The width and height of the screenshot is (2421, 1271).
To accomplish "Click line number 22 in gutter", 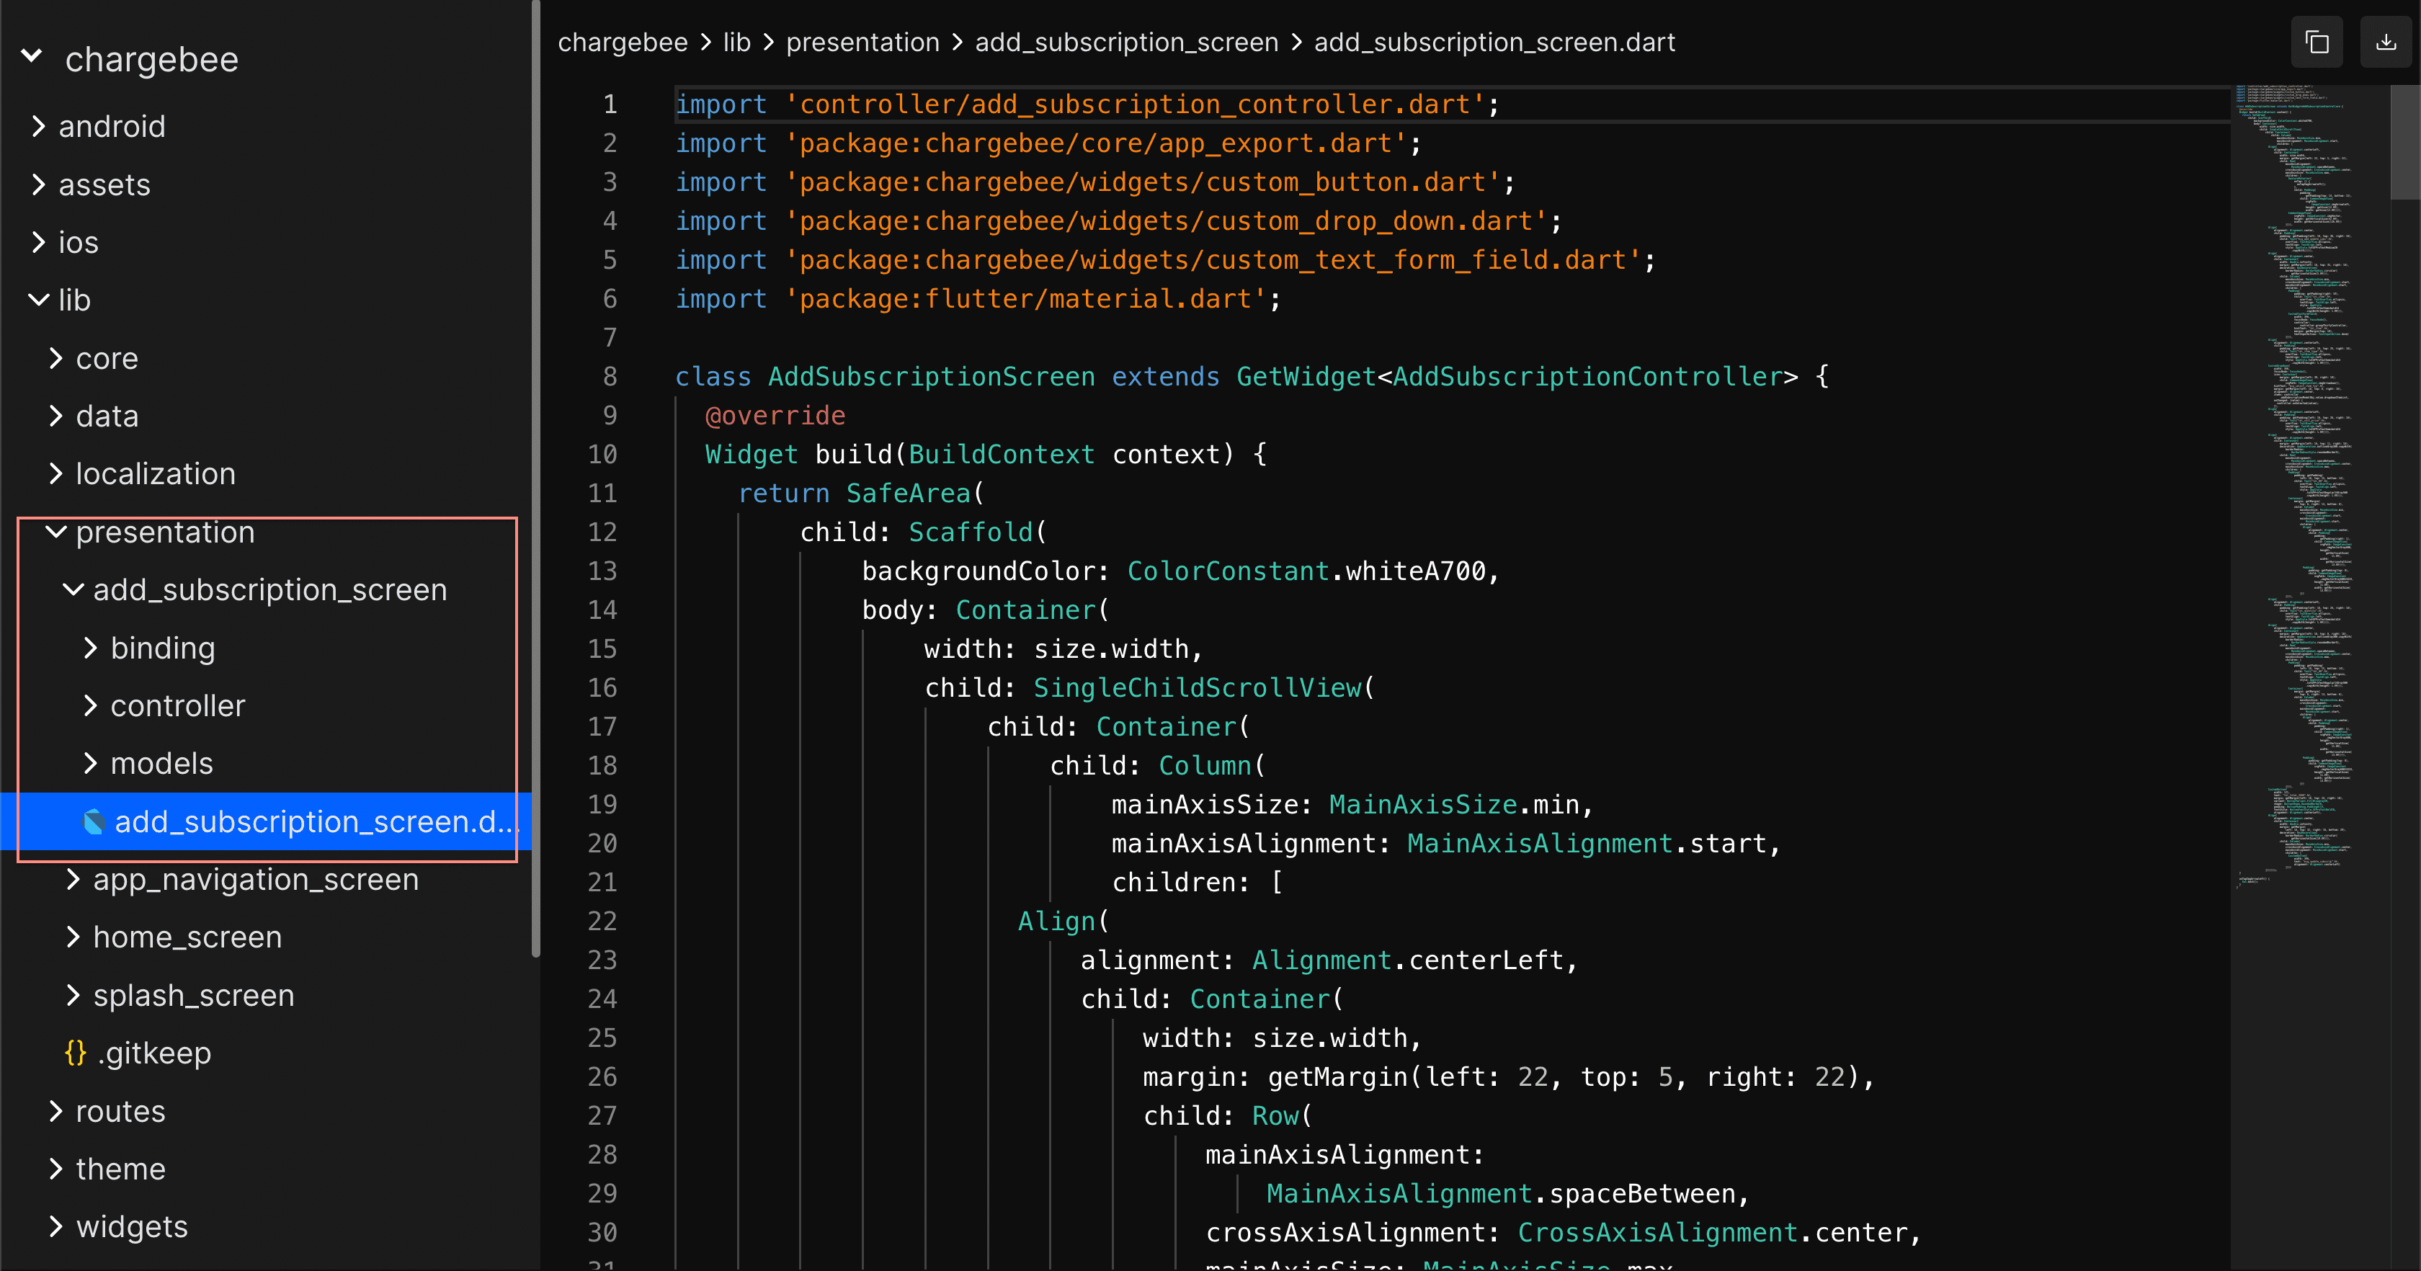I will point(602,922).
